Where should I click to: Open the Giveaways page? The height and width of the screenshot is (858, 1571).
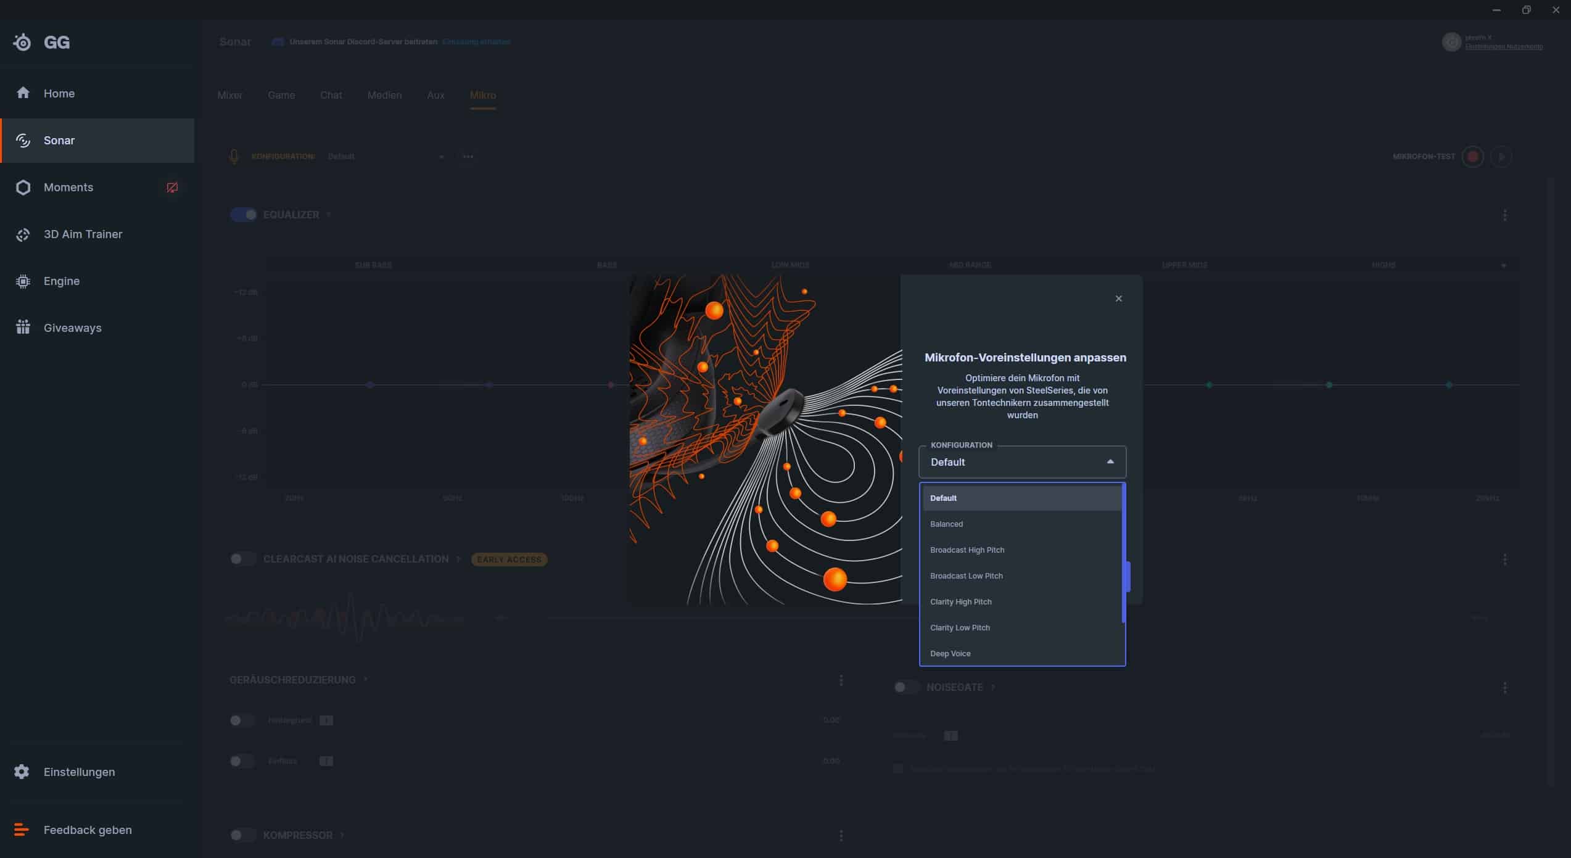[x=72, y=328]
